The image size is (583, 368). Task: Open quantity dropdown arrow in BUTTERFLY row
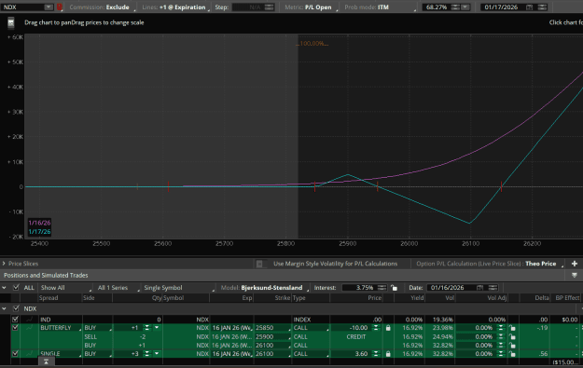157,328
